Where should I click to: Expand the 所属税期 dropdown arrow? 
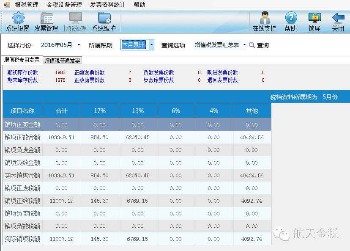[x=151, y=45]
